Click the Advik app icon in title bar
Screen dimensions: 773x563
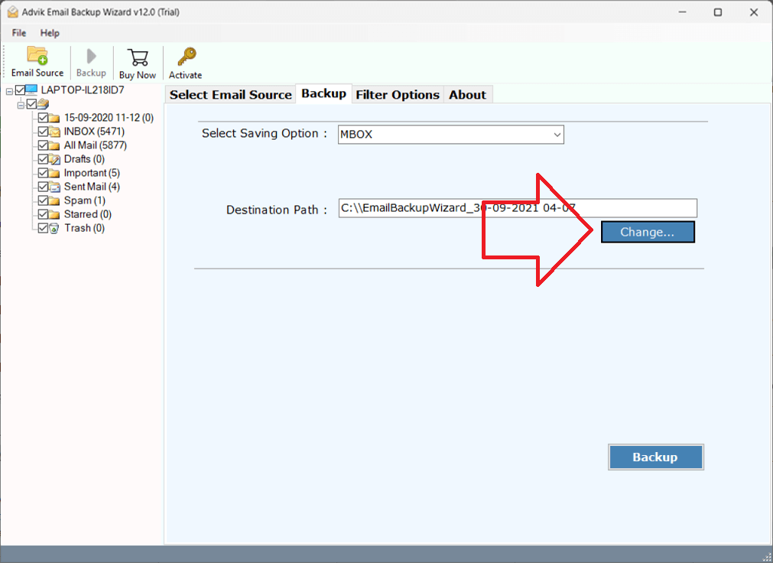pyautogui.click(x=13, y=11)
